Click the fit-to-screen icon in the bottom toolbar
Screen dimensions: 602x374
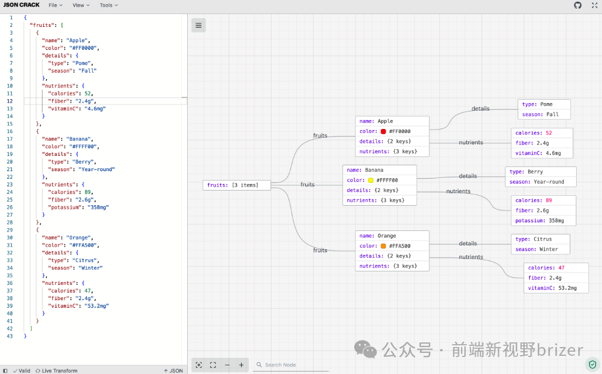pos(212,365)
